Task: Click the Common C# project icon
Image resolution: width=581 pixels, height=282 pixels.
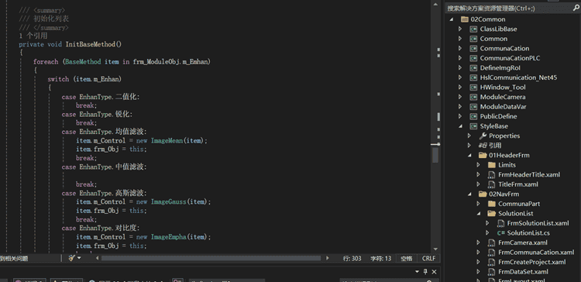Action: pos(473,39)
